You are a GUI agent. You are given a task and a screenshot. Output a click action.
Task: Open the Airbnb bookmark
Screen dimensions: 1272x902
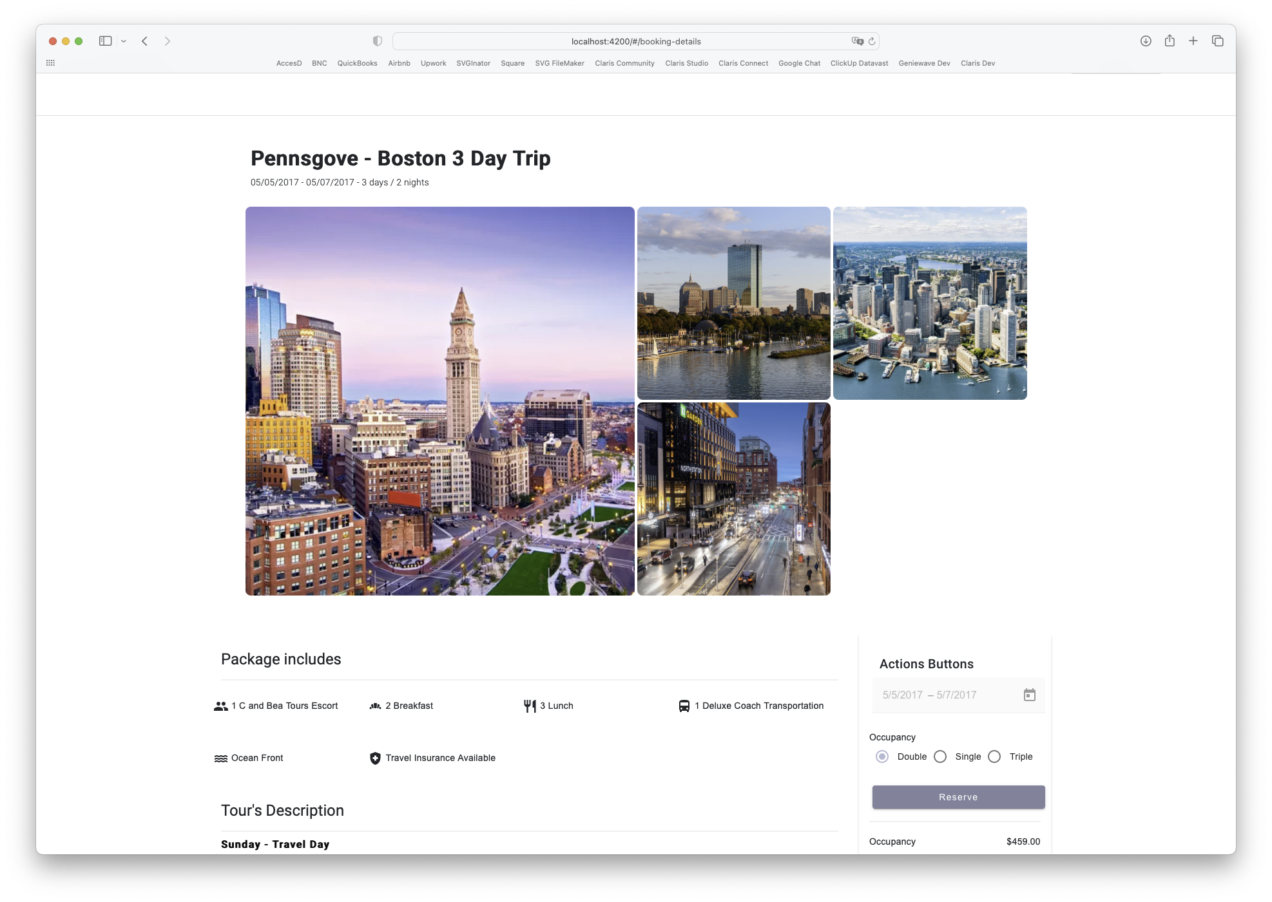pyautogui.click(x=399, y=63)
